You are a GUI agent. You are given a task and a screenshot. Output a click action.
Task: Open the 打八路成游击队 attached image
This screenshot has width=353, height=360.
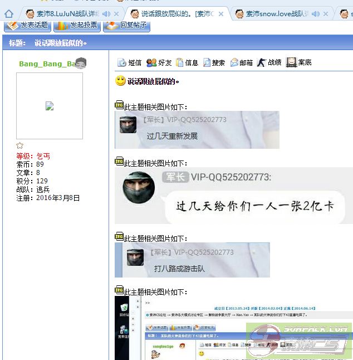(192, 260)
